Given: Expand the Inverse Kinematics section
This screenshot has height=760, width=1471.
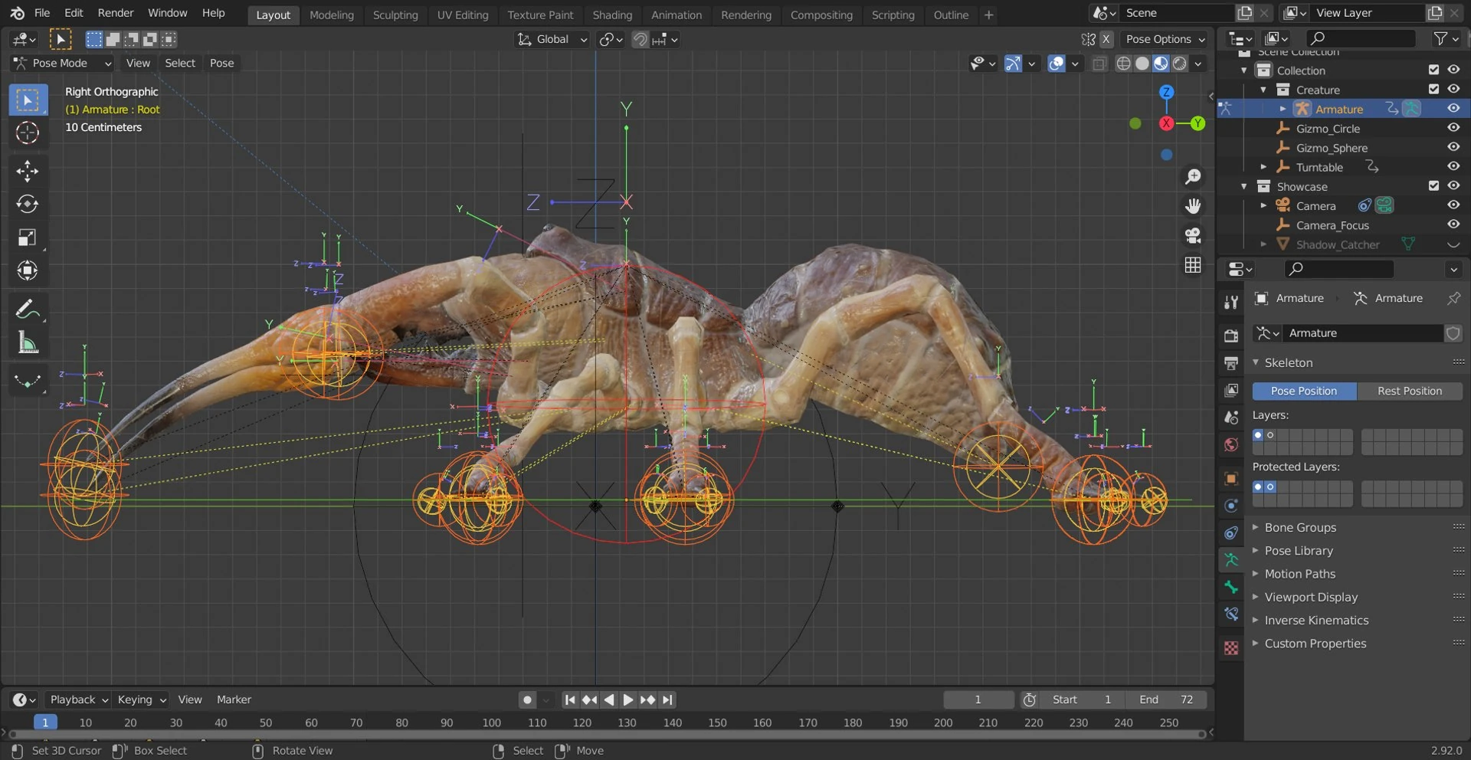Looking at the screenshot, I should point(1315,620).
